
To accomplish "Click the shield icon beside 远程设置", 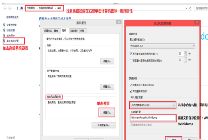I will [x=4, y=30].
